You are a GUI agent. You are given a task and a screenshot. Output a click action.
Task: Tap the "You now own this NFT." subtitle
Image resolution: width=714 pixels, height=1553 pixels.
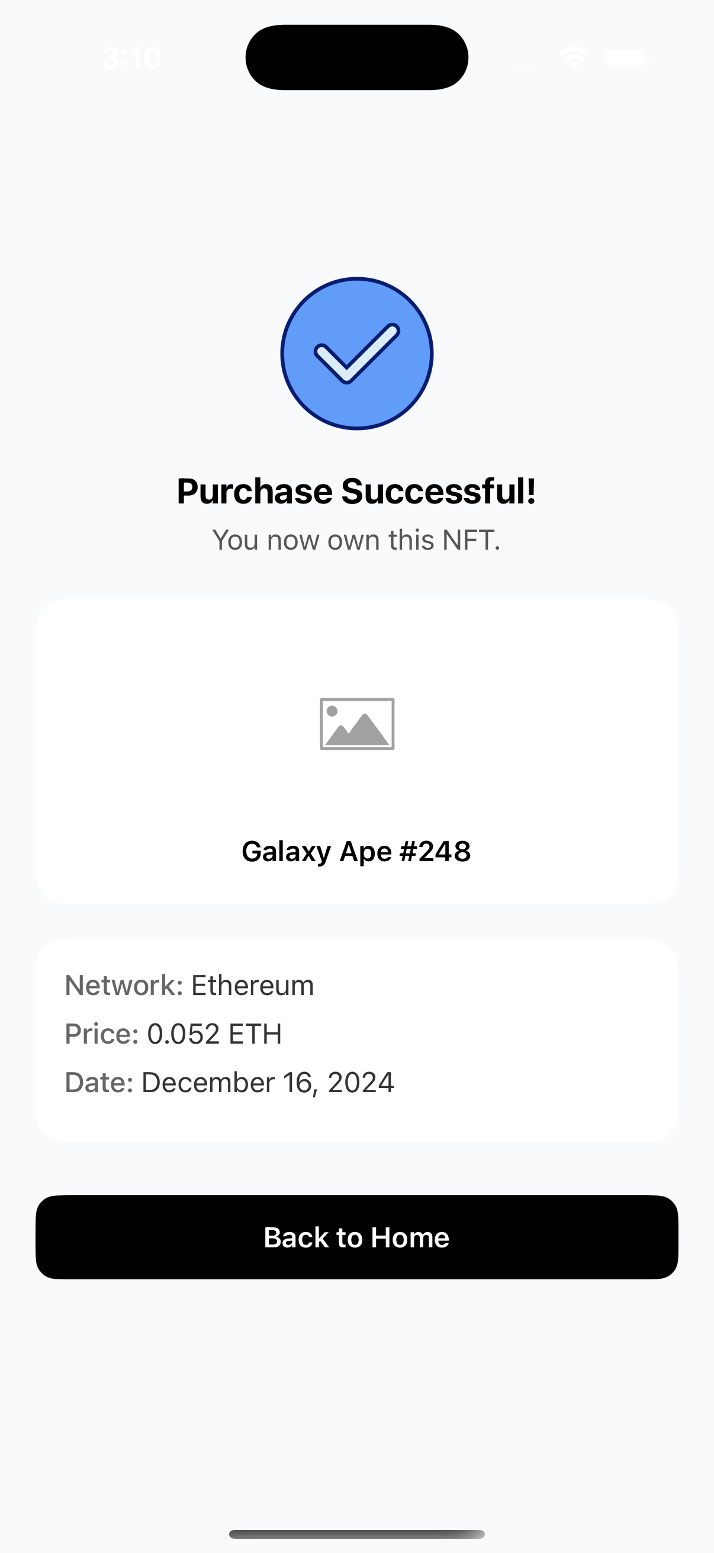tap(356, 540)
